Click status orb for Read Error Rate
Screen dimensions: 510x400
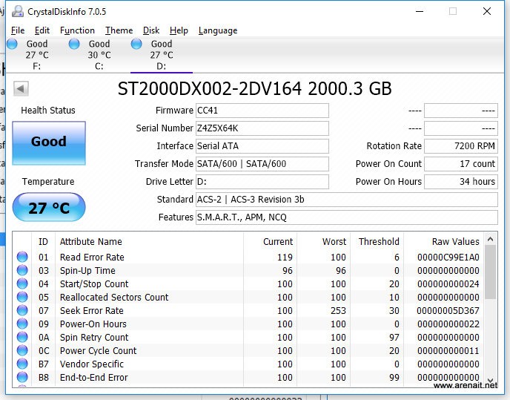[22, 258]
